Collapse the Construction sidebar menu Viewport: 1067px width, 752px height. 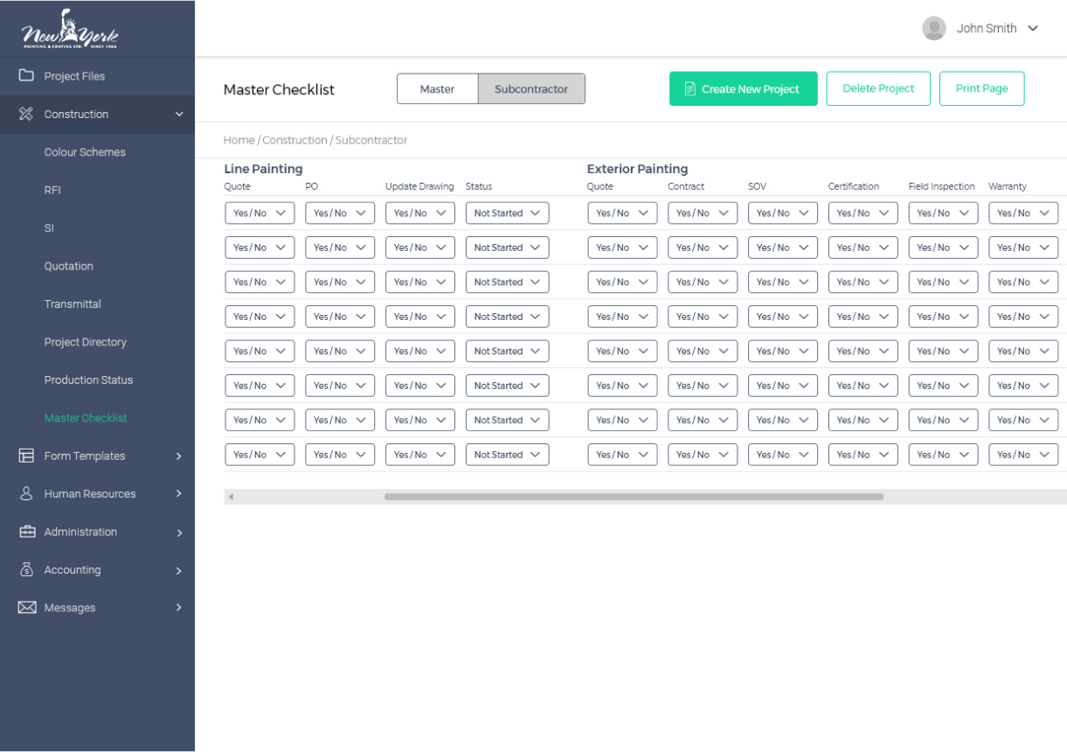point(179,114)
